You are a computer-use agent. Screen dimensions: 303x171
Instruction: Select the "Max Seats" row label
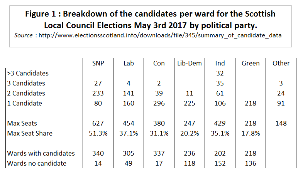(22, 123)
